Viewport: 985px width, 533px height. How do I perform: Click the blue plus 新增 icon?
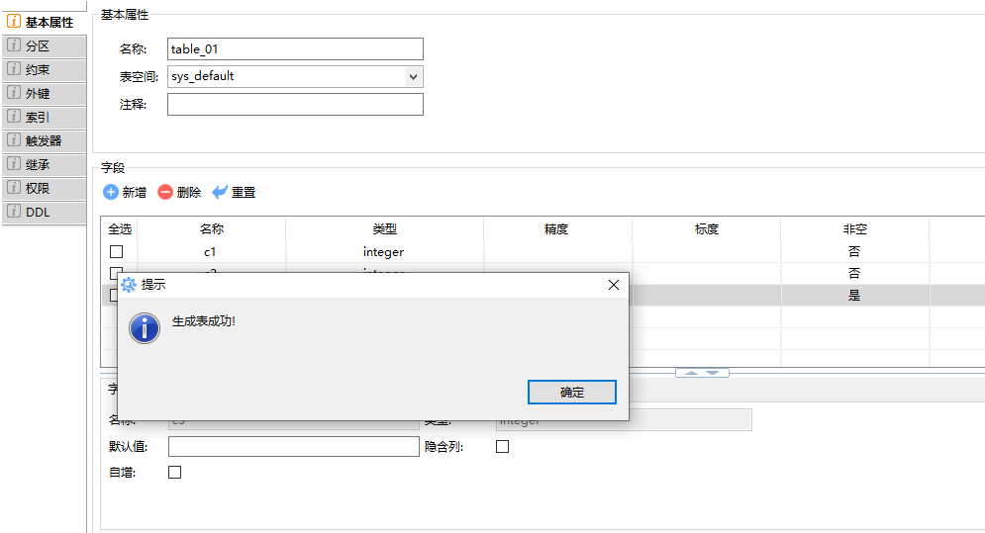coord(111,193)
